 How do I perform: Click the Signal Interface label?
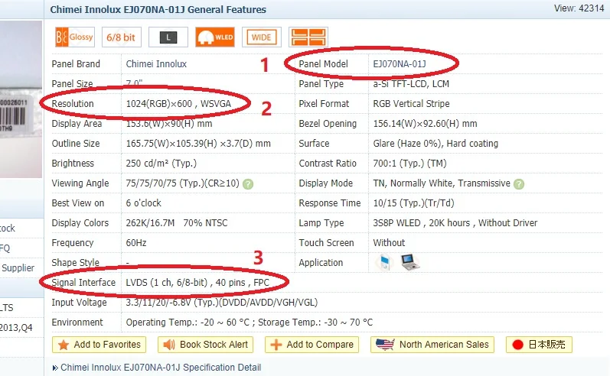click(83, 283)
